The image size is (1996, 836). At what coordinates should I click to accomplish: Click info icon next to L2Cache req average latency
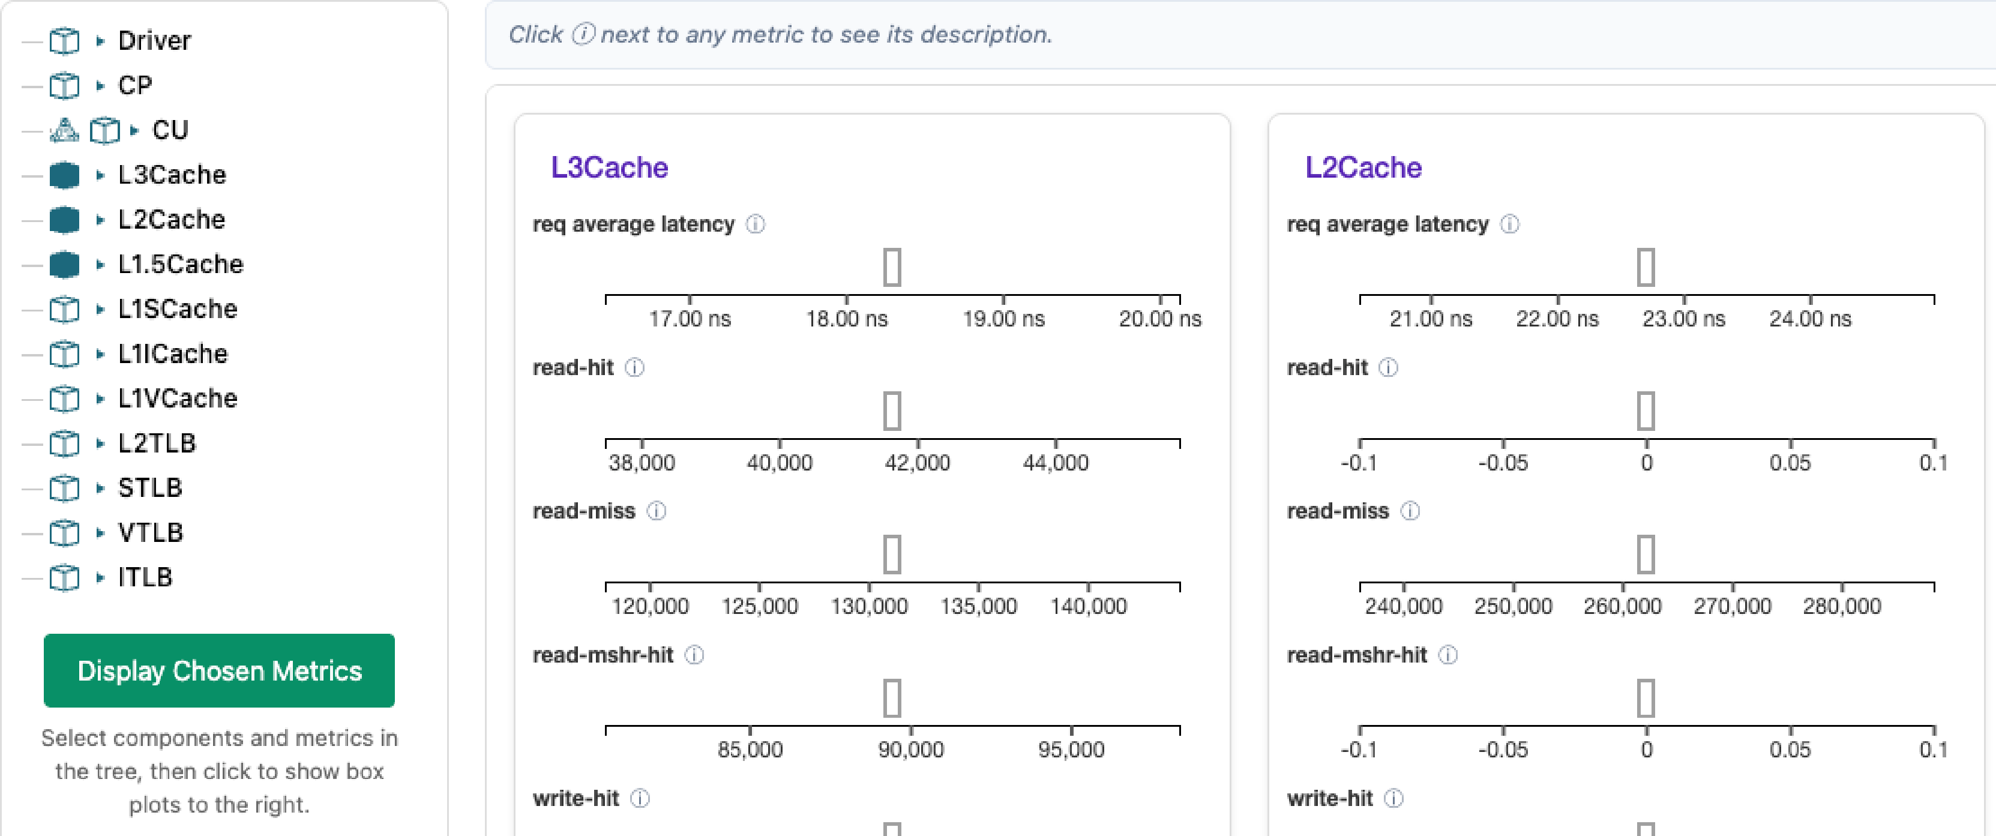click(x=1509, y=224)
